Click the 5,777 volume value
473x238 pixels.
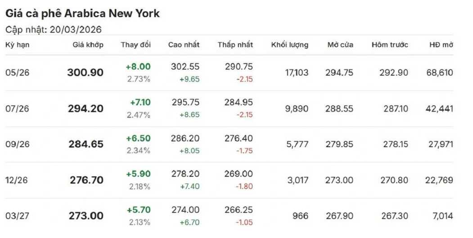point(298,144)
